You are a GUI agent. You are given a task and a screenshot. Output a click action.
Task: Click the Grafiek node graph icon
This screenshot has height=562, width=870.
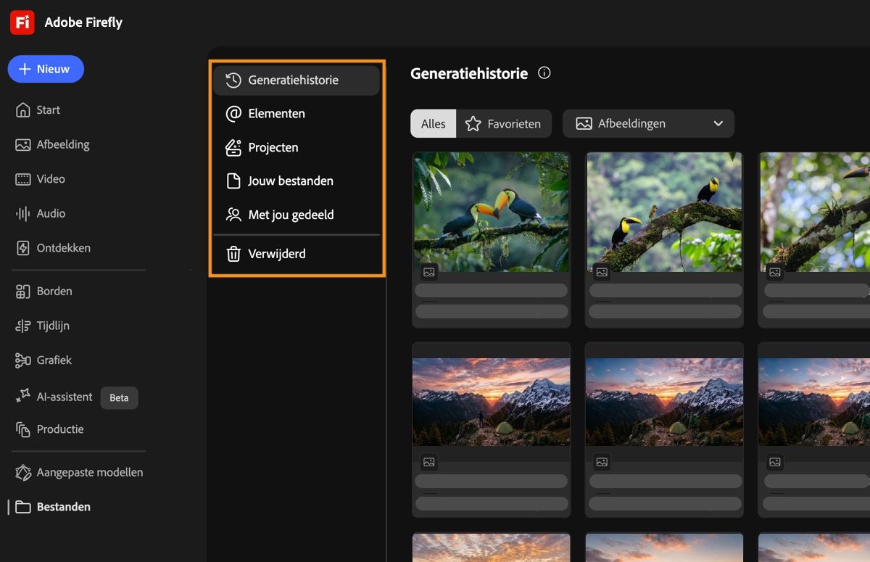(x=23, y=360)
